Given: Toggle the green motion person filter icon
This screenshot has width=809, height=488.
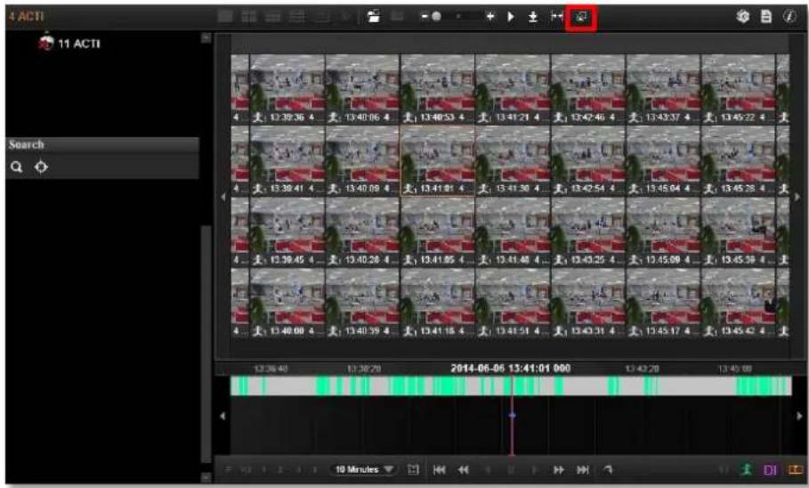Looking at the screenshot, I should click(x=747, y=469).
